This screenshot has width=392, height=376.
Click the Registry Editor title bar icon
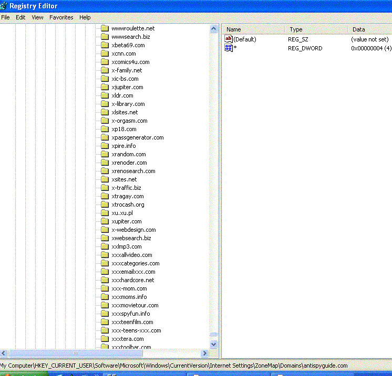point(4,6)
